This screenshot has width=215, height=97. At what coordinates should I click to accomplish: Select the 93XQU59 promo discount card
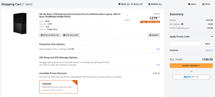pyautogui.click(x=58, y=87)
